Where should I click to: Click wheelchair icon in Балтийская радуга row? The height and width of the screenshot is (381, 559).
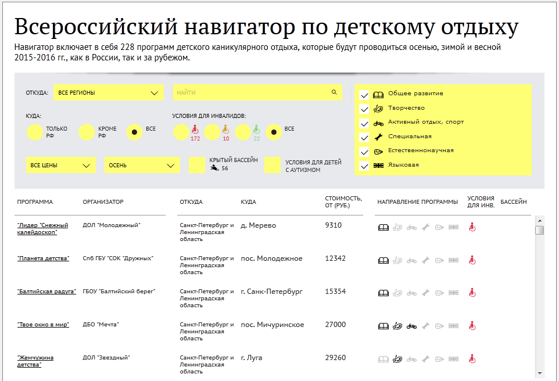click(472, 293)
